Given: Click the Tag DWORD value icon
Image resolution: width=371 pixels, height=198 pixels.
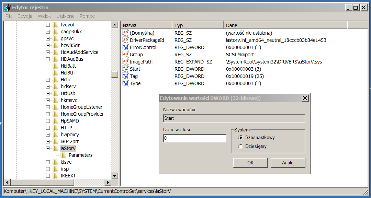Looking at the screenshot, I should [125, 76].
